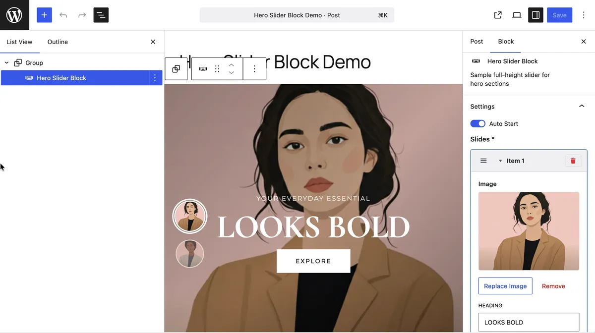595x333 pixels.
Task: Collapse Item 1 disclosure triangle
Action: (500, 161)
